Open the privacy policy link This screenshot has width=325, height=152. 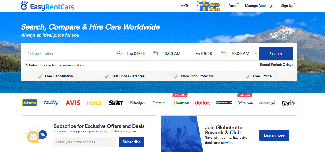click(x=77, y=131)
